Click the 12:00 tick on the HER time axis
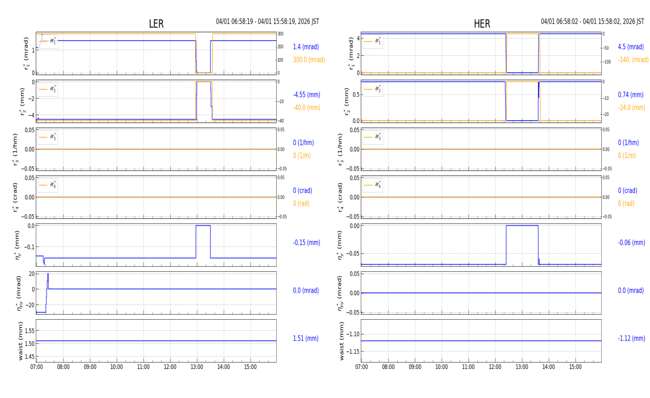 (495, 367)
